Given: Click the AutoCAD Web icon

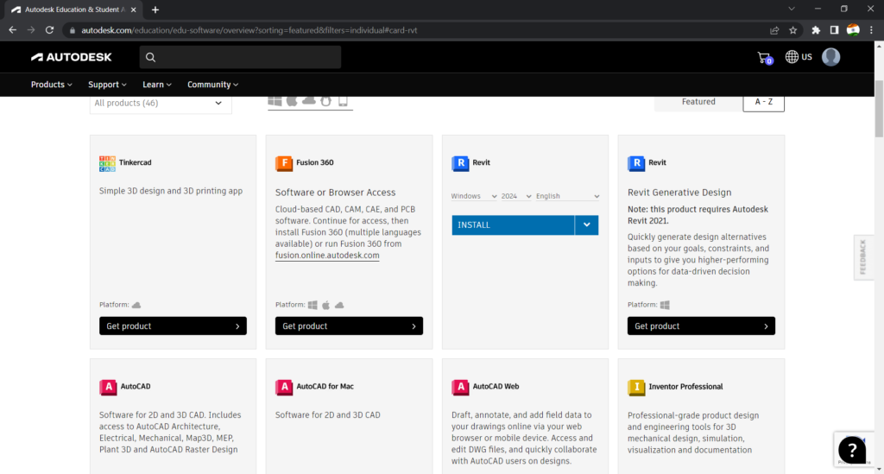Looking at the screenshot, I should pos(460,387).
